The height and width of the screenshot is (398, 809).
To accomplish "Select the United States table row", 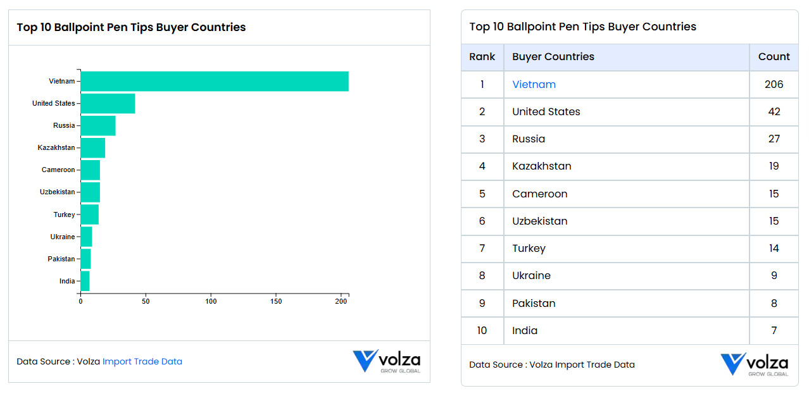I will [630, 111].
